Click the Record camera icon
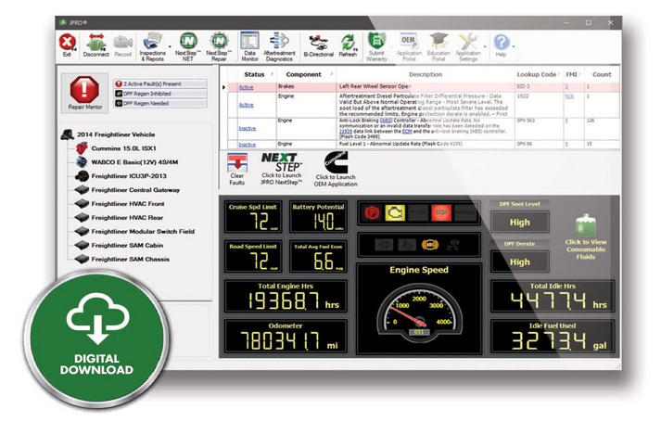Viewport: 661px width, 447px height. [123, 43]
